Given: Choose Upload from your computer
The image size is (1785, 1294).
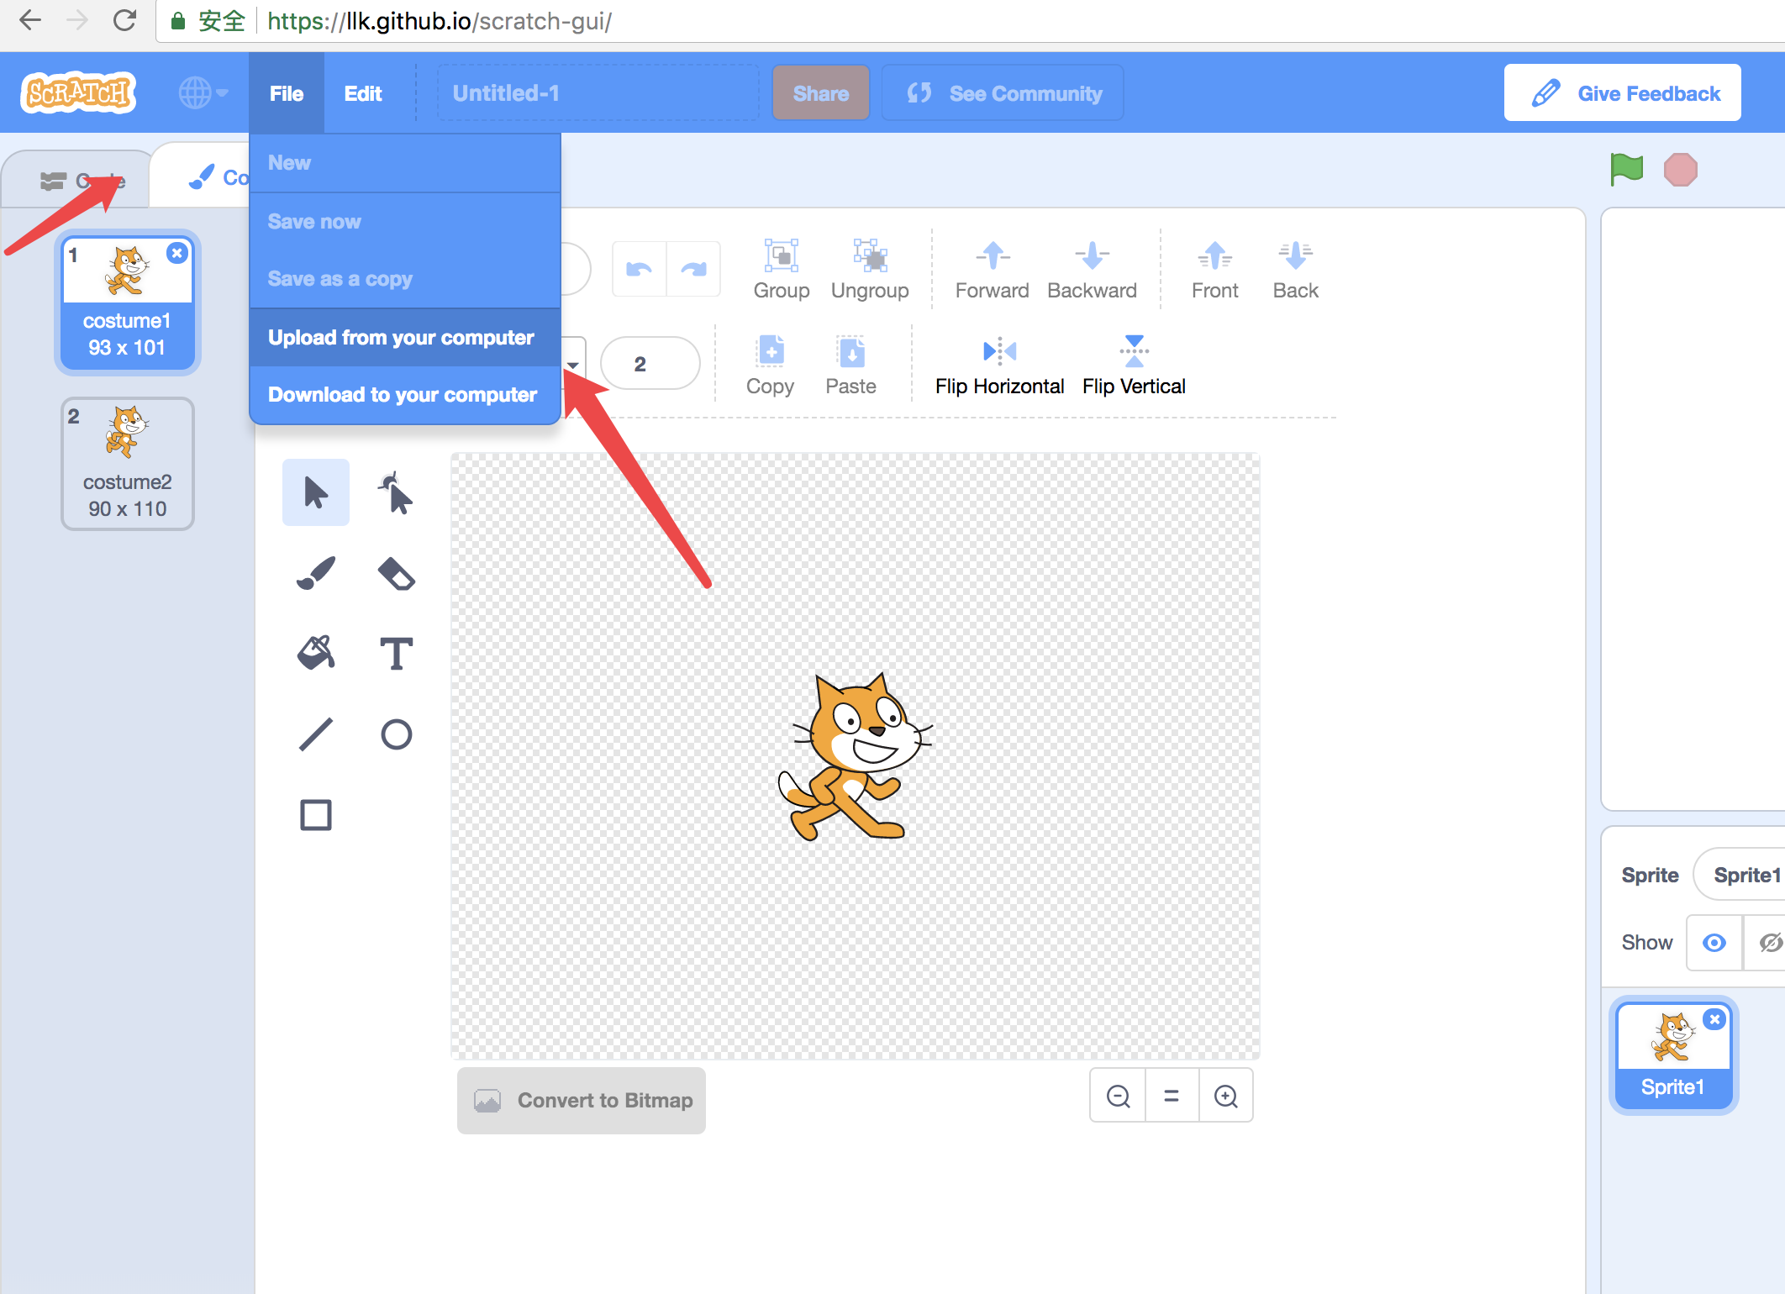Looking at the screenshot, I should click(x=405, y=338).
